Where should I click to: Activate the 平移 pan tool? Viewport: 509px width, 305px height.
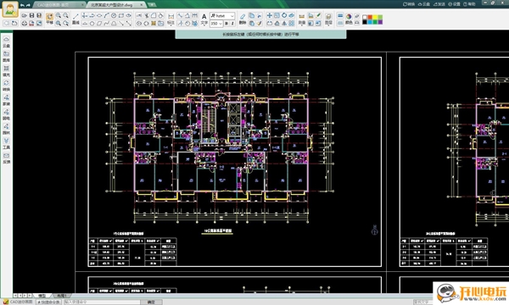point(49,19)
